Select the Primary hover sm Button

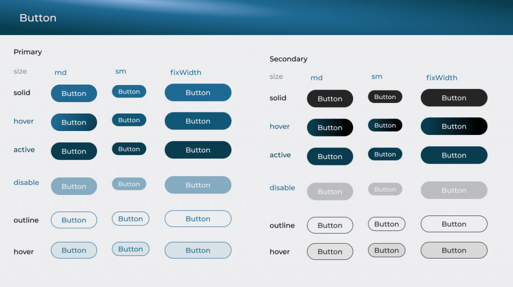129,120
